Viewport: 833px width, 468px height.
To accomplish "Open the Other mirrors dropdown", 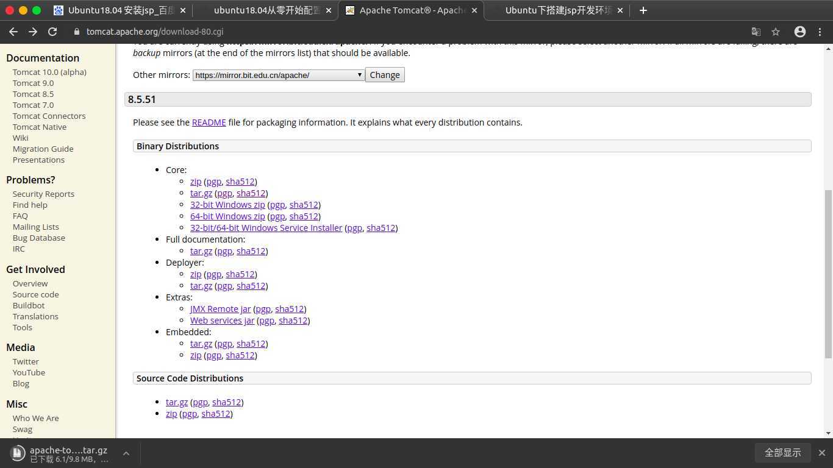I will coord(279,75).
